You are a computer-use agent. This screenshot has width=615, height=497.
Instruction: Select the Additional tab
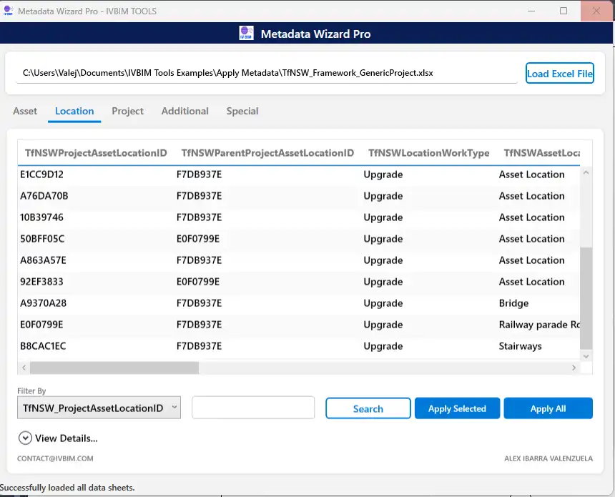184,111
